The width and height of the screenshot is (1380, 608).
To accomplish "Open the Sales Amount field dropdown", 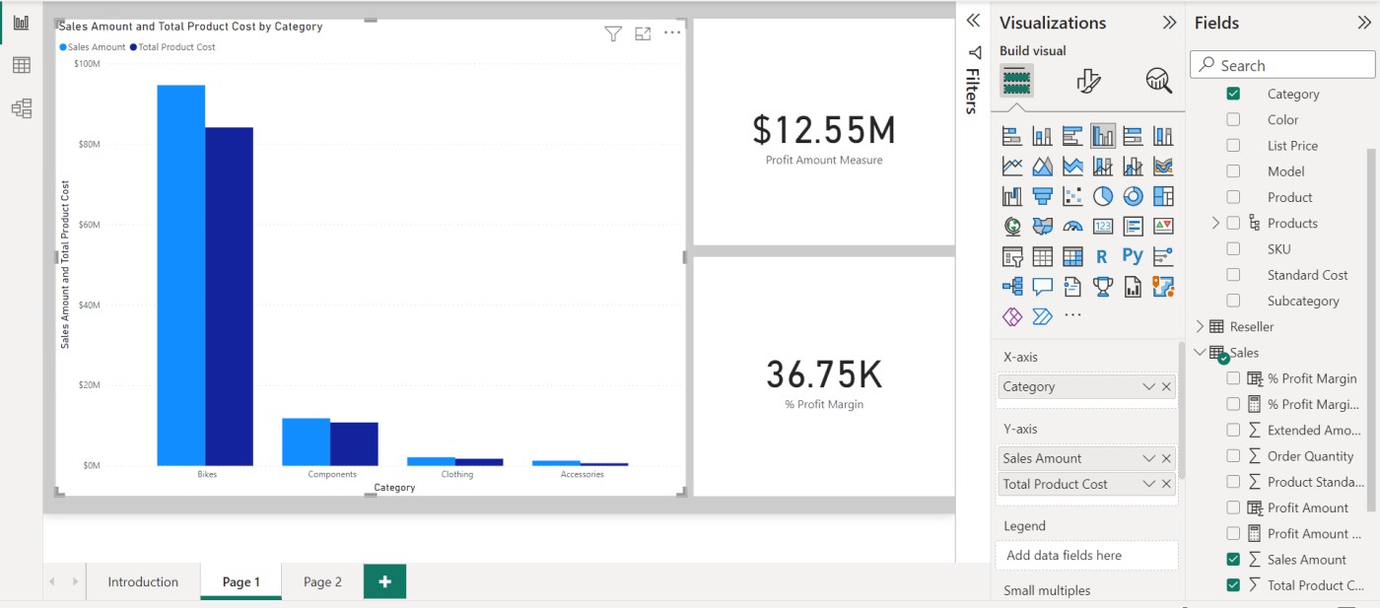I will pos(1149,457).
